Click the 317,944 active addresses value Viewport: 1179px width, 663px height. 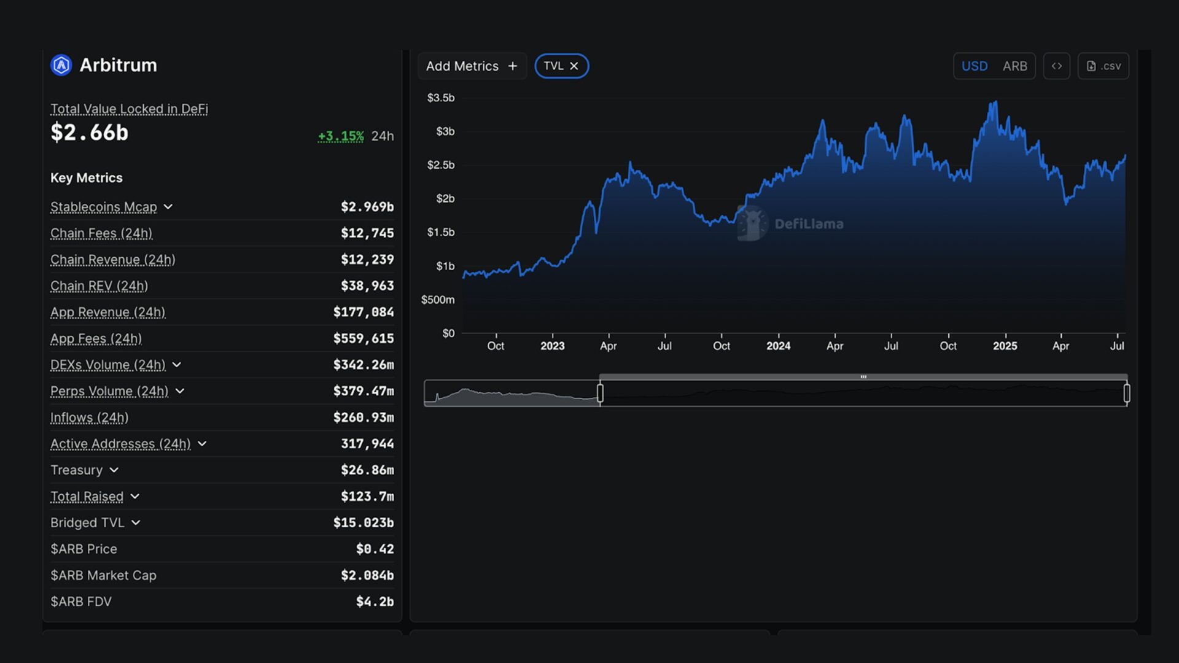pos(367,444)
